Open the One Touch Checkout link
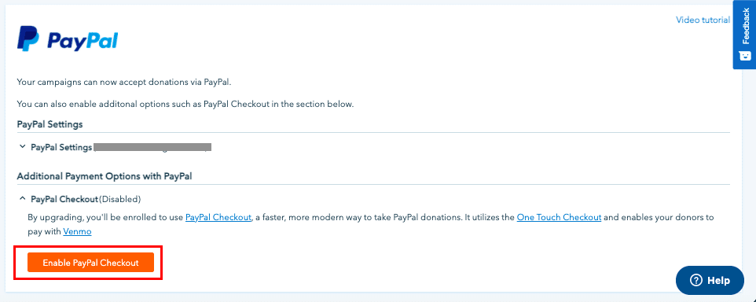The width and height of the screenshot is (756, 302). 559,217
